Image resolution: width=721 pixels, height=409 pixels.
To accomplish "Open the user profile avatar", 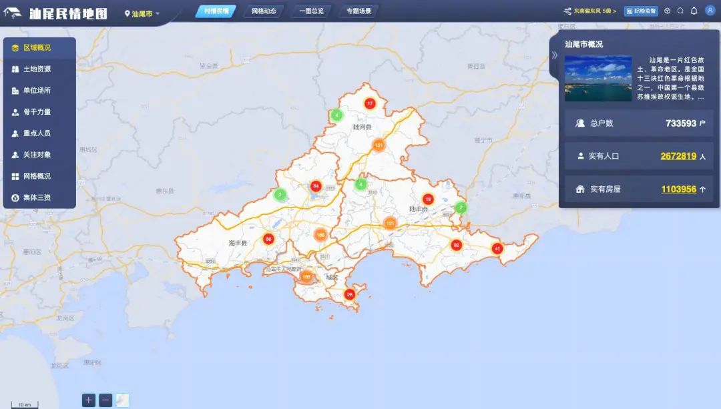I will (x=710, y=11).
